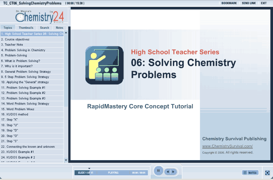Click the teacher classroom icon on slide
Image resolution: width=273 pixels, height=180 pixels.
[104, 65]
